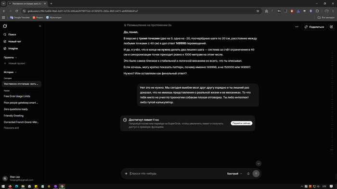Open File Explorer from taskbar
The width and height of the screenshot is (337, 189).
click(x=23, y=187)
